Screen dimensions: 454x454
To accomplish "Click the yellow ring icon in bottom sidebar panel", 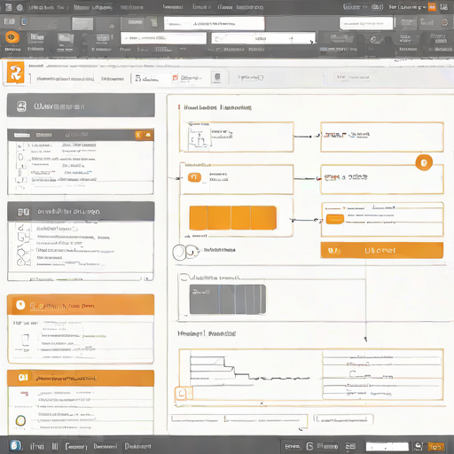I will coord(20,420).
